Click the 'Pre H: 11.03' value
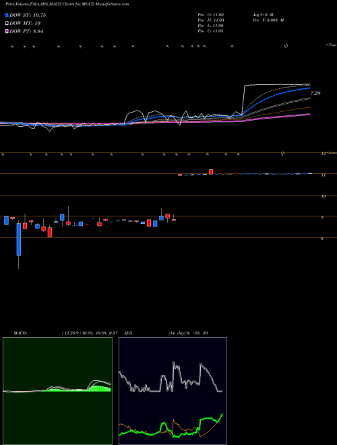Image resolution: width=337 pixels, height=445 pixels. tap(211, 20)
